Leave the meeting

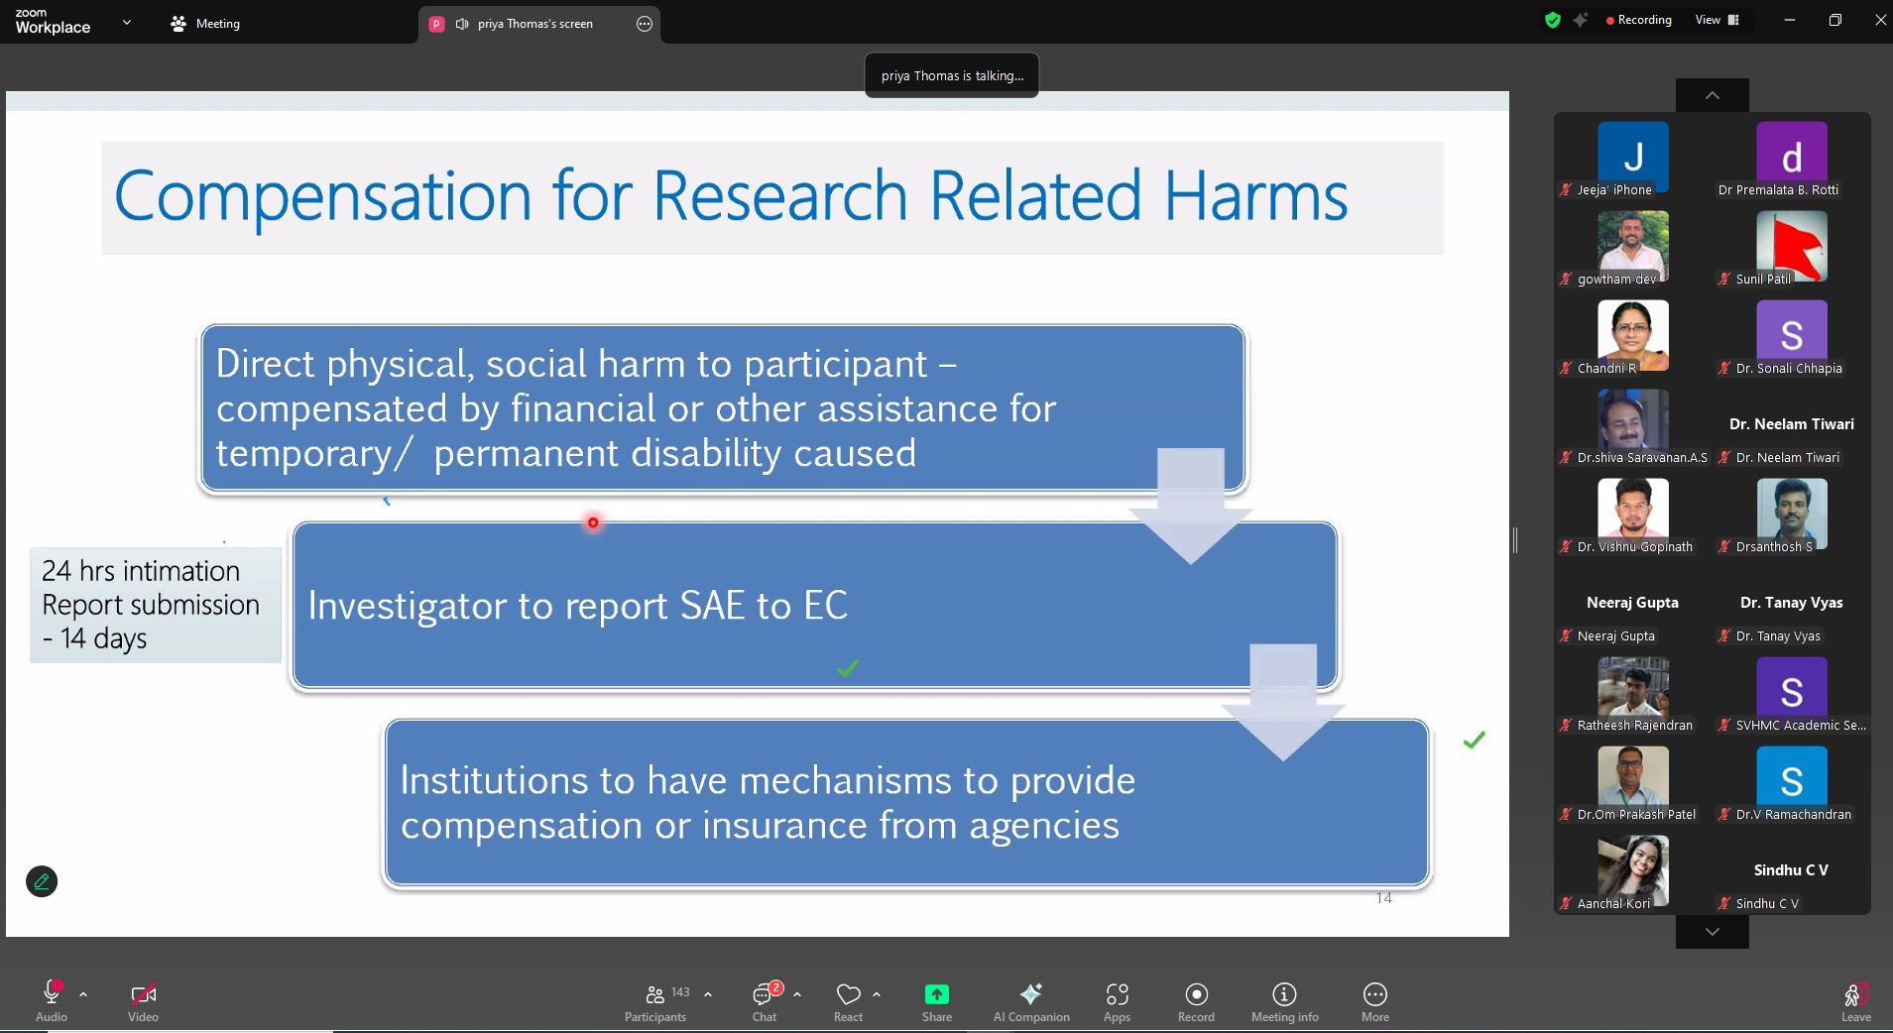coord(1855,1001)
